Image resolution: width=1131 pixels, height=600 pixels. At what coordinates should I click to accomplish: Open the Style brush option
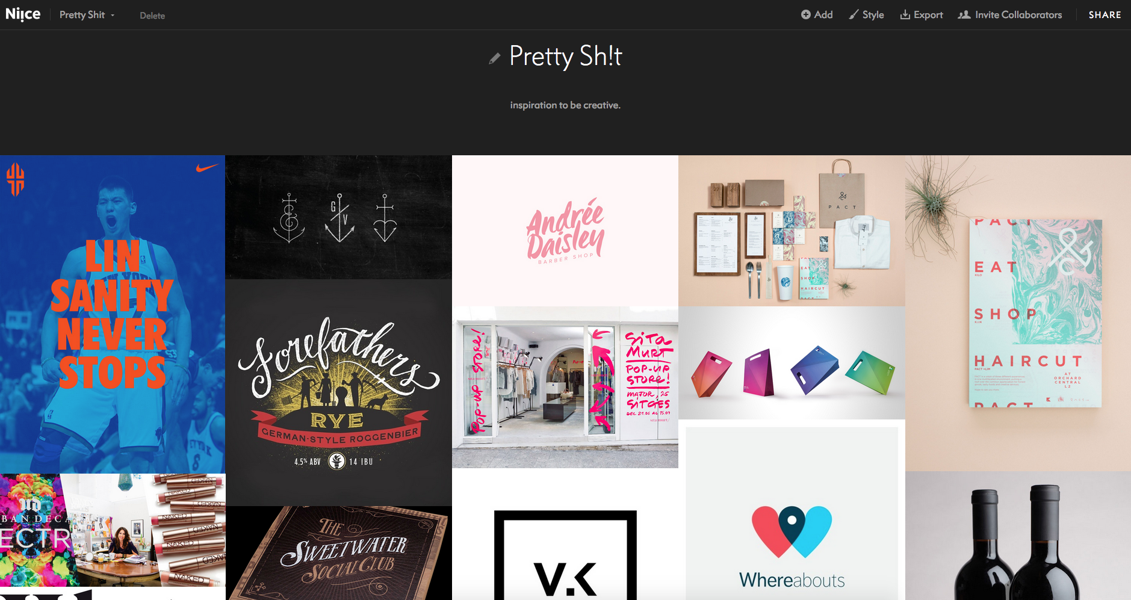tap(866, 14)
